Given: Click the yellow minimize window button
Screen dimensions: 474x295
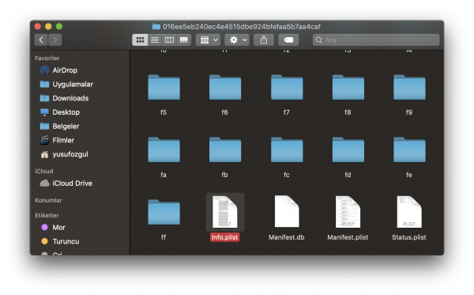Looking at the screenshot, I should [x=48, y=27].
